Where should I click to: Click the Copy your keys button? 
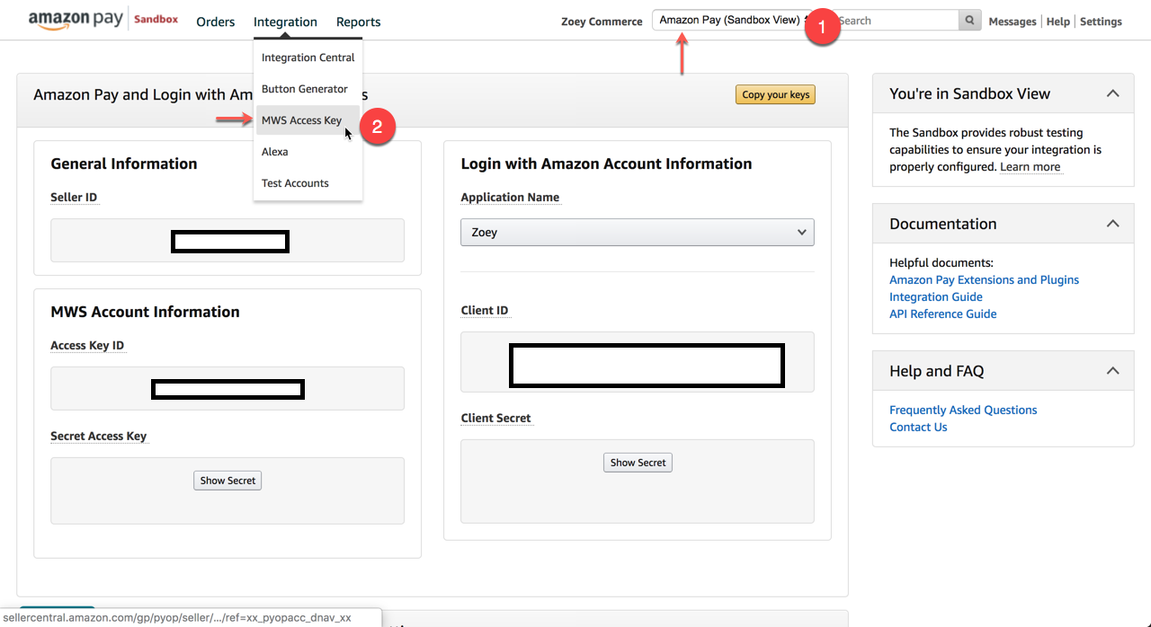coord(776,94)
